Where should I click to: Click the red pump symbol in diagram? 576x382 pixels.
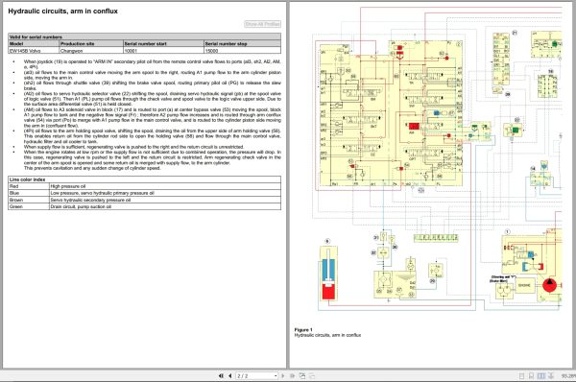click(549, 285)
